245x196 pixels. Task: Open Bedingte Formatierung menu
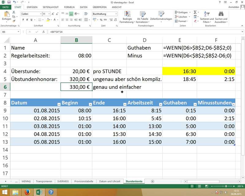pyautogui.click(x=127, y=17)
